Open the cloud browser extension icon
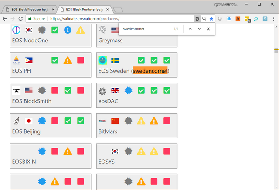 [x=229, y=19]
